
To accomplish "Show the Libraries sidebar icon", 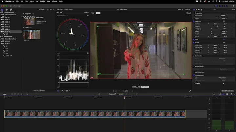I will [x=2, y=9].
